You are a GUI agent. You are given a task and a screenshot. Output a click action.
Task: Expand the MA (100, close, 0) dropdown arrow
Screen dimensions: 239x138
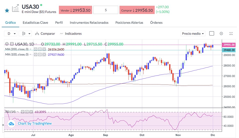[30, 54]
